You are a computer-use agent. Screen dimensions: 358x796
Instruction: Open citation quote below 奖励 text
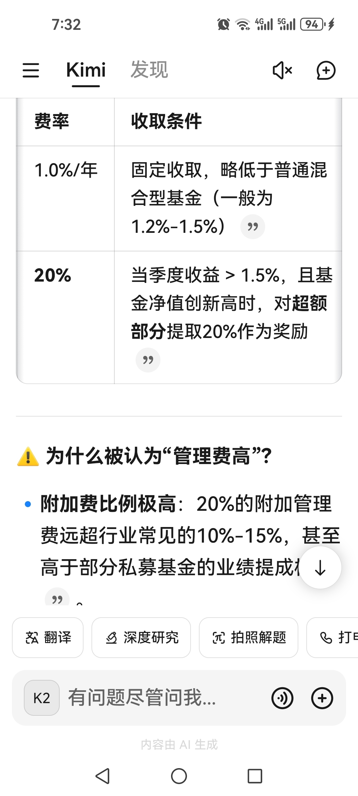pos(148,360)
